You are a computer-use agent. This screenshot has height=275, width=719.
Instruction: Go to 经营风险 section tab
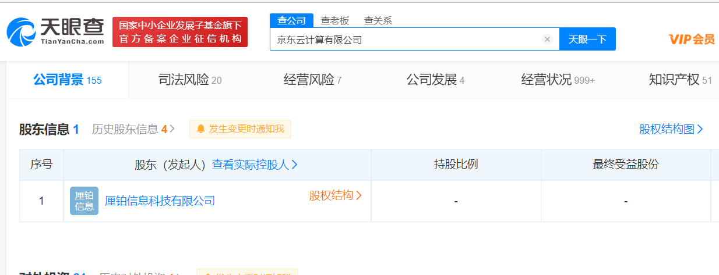pyautogui.click(x=312, y=80)
